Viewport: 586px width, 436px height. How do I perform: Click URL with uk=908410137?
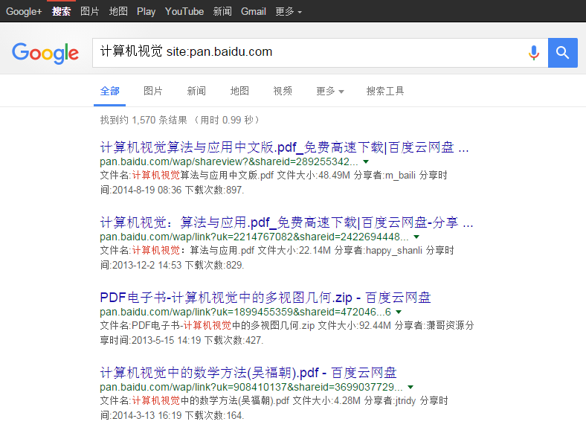point(251,388)
